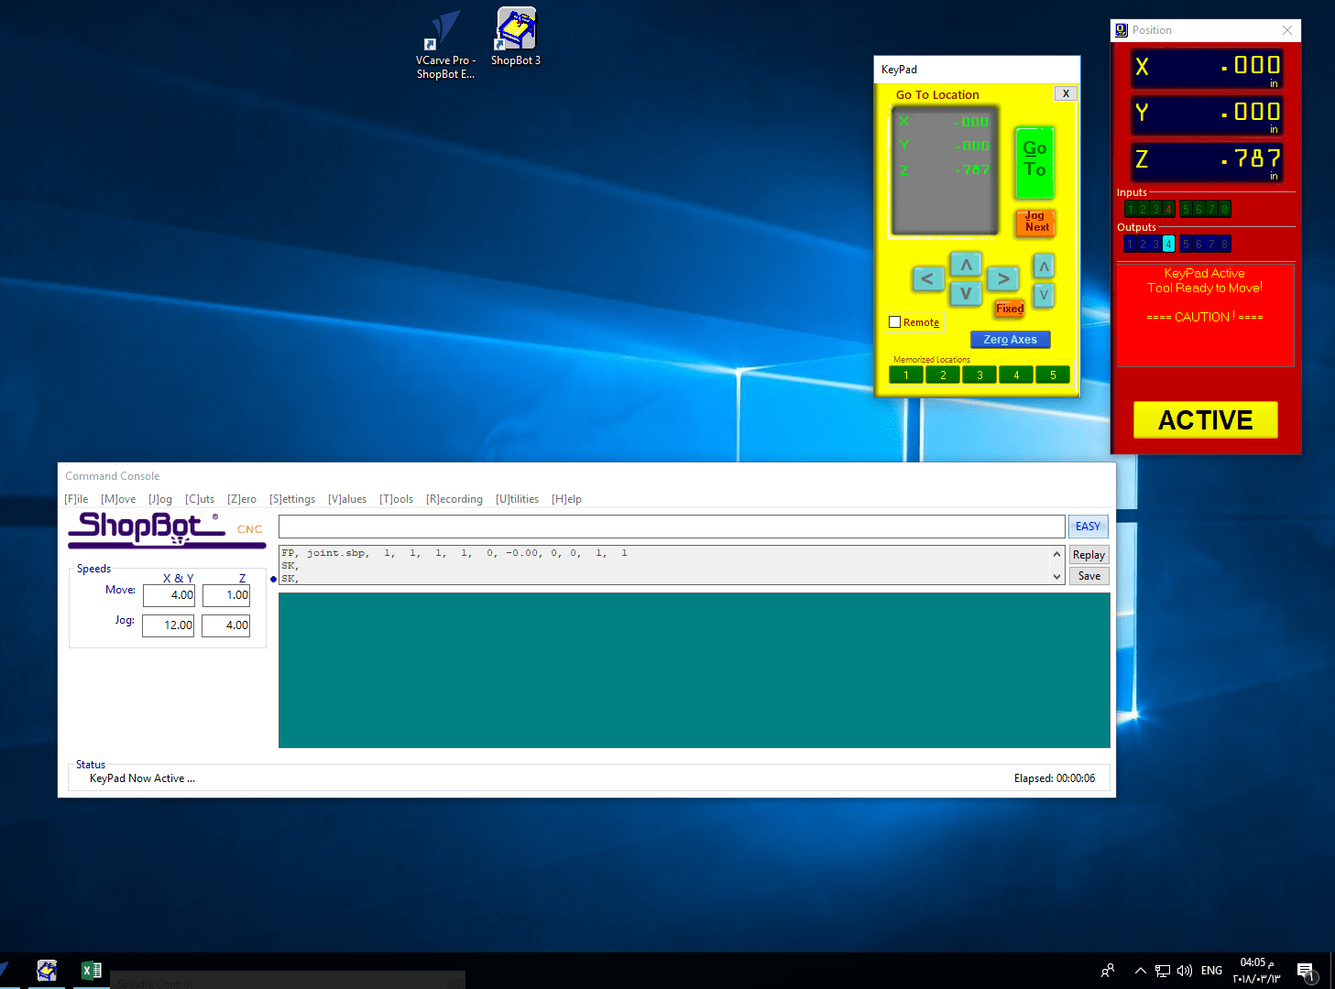This screenshot has width=1335, height=989.
Task: Open the [U]tilities menu
Action: (x=517, y=499)
